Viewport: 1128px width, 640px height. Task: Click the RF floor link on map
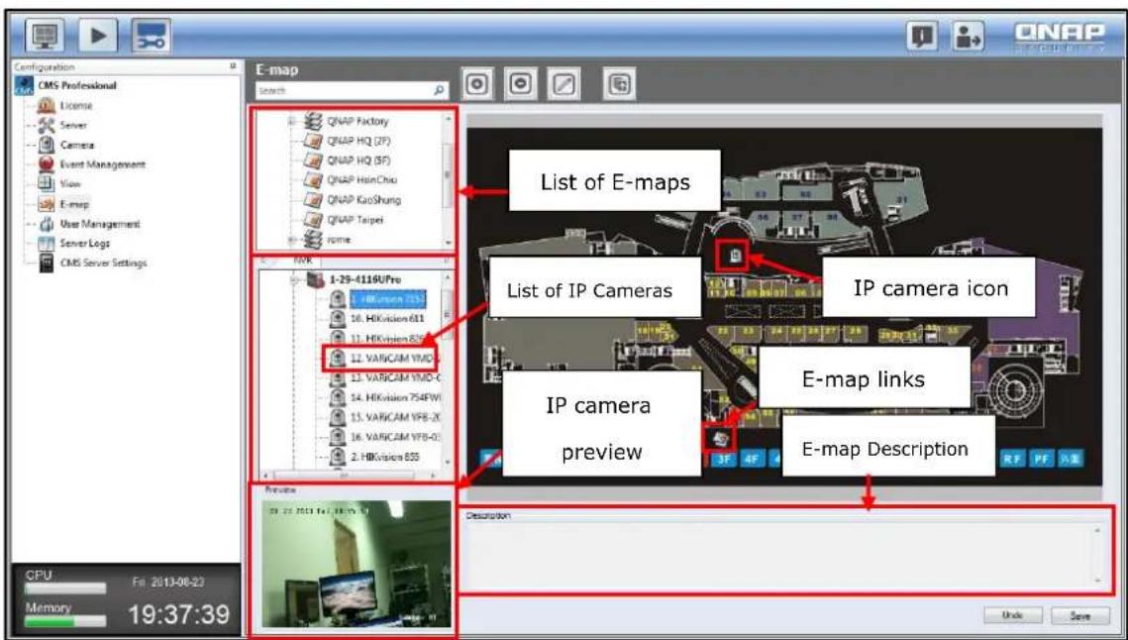coord(1012,459)
